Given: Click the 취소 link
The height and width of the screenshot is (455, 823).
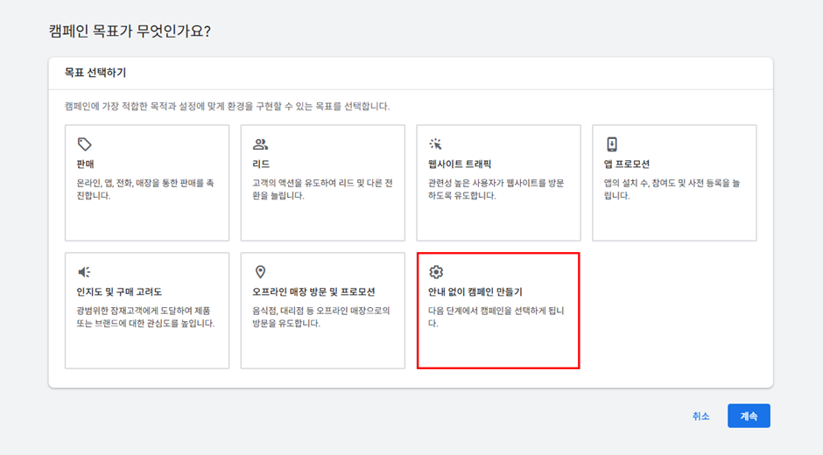Looking at the screenshot, I should (700, 416).
